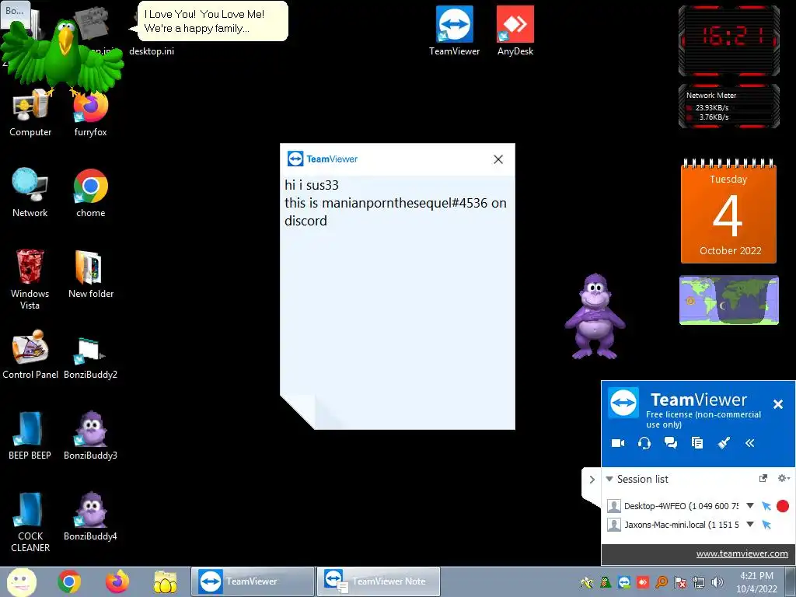
Task: Collapse the TeamViewer side panel arrow
Action: pyautogui.click(x=592, y=479)
